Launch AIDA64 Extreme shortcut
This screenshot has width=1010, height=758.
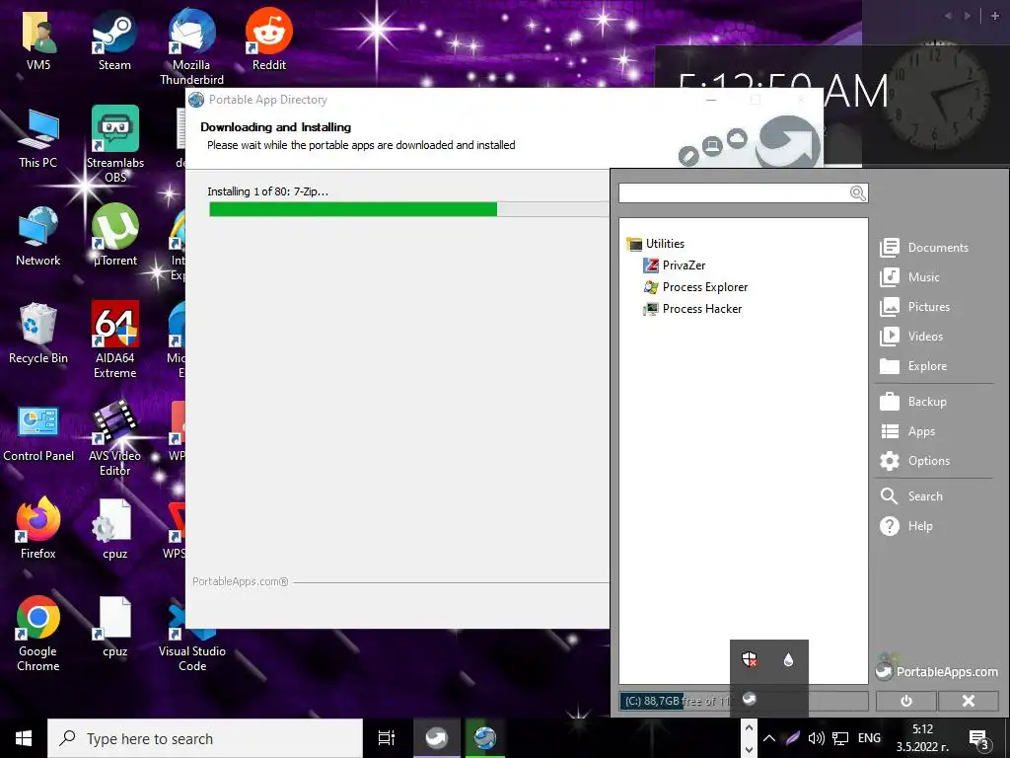coord(115,340)
